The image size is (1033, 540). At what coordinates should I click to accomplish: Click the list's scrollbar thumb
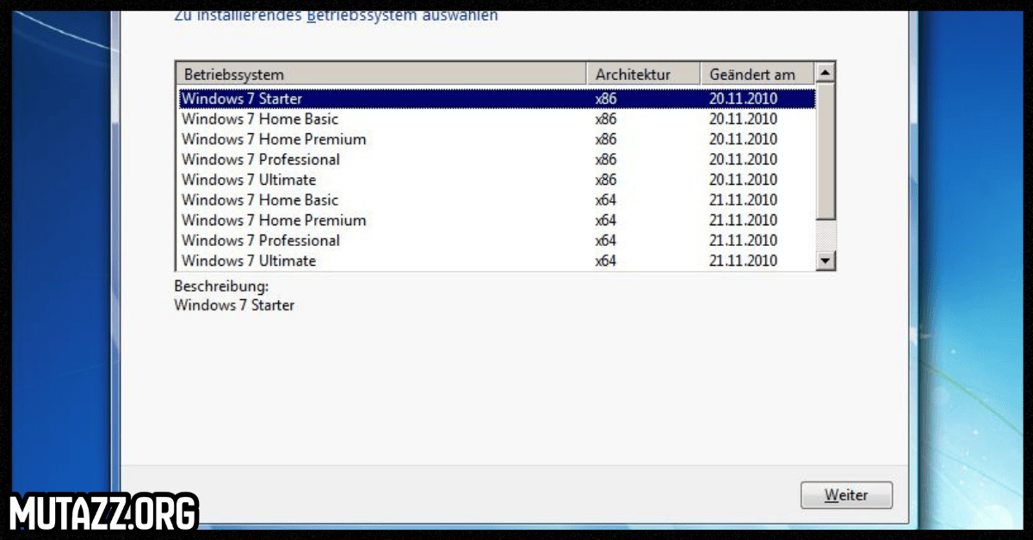(x=826, y=150)
